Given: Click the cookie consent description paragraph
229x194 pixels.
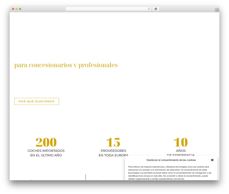Looking at the screenshot, I should click(x=170, y=173).
